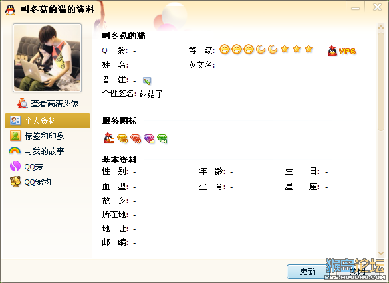
Task: Click the scrollbar up arrow
Action: pyautogui.click(x=381, y=27)
